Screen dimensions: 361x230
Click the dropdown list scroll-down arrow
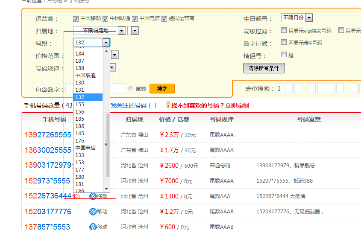pyautogui.click(x=106, y=189)
